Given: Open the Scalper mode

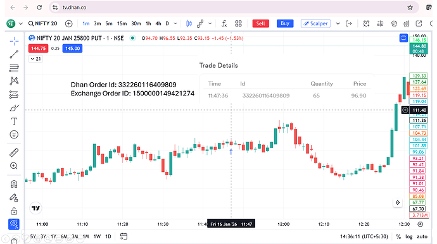Looking at the screenshot, I should (x=316, y=23).
